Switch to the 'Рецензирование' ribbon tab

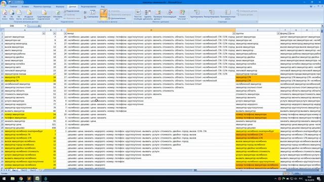click(89, 7)
